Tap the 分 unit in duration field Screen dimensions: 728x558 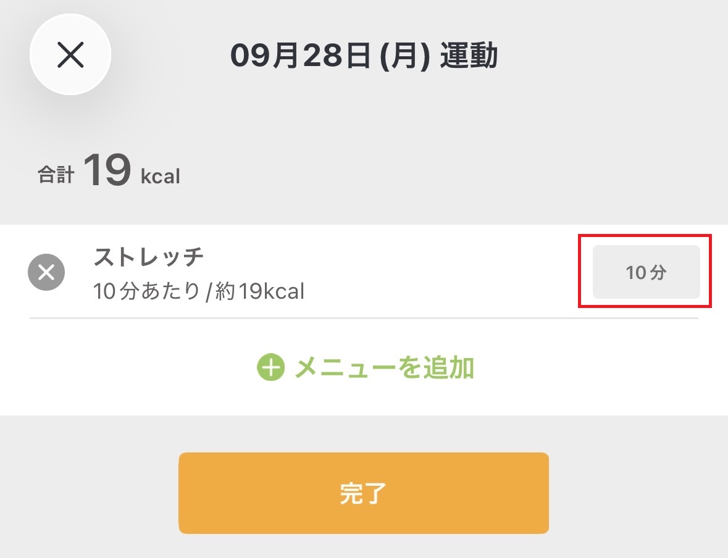click(x=658, y=272)
